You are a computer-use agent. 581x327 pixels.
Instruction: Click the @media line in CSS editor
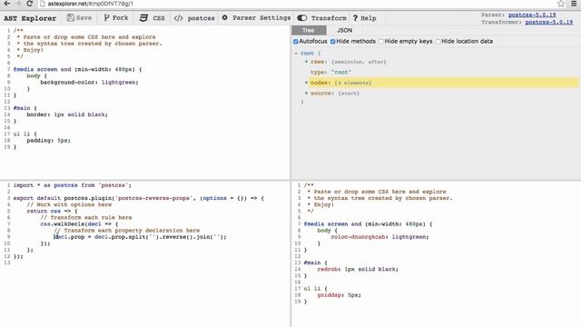(x=77, y=69)
